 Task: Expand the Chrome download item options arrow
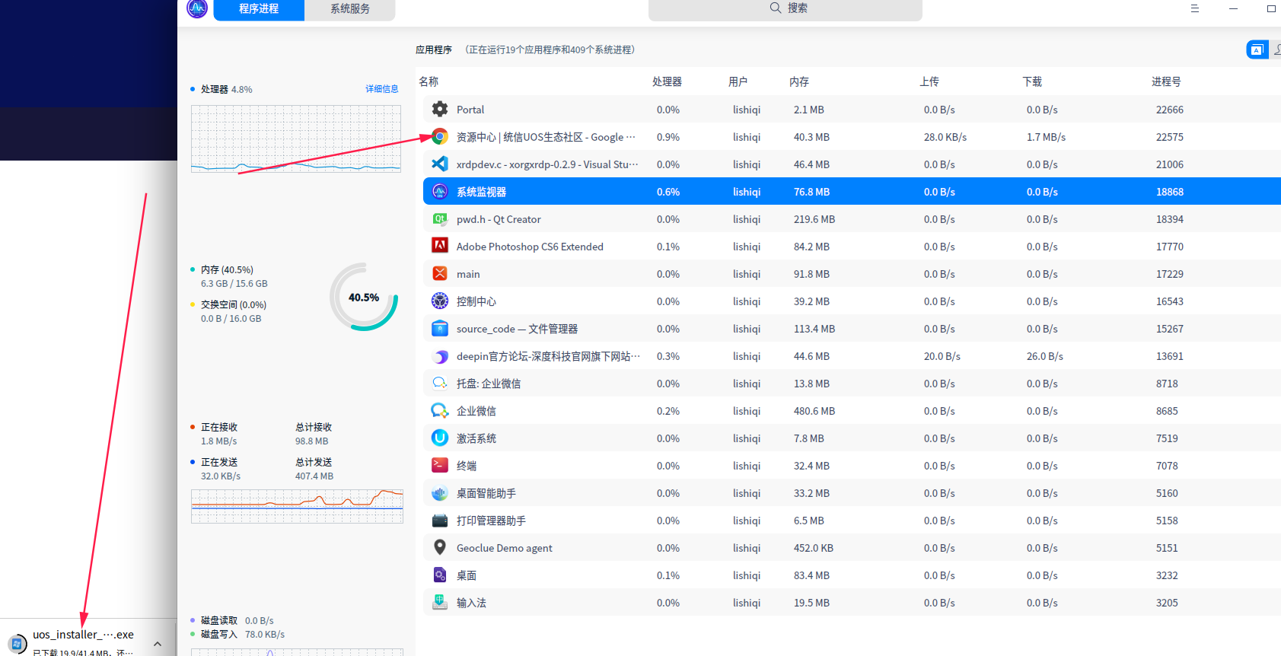click(158, 644)
